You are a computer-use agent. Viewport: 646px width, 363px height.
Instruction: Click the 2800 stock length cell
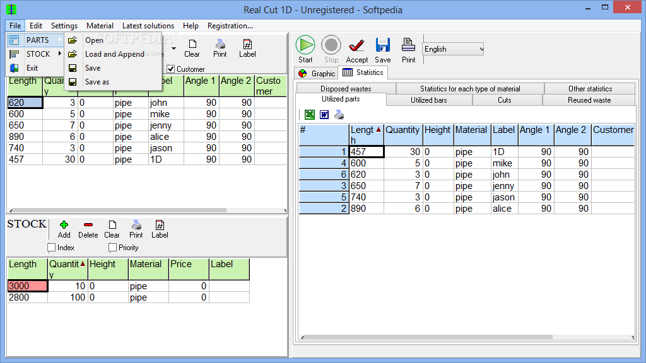[28, 297]
